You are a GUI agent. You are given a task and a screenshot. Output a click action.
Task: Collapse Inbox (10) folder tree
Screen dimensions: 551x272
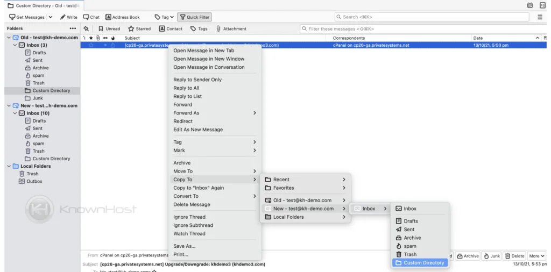tap(15, 113)
